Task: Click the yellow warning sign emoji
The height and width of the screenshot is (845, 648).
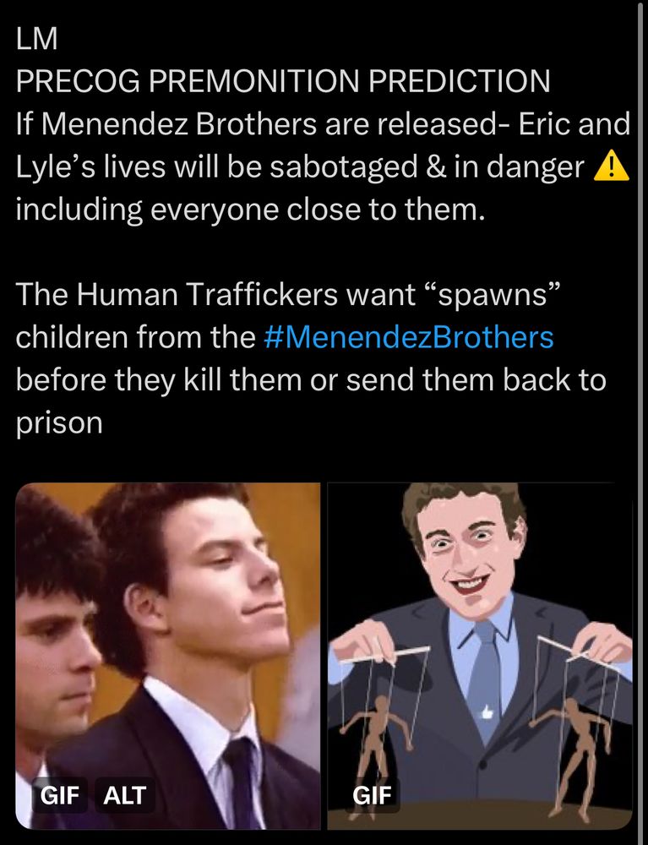Action: [611, 166]
